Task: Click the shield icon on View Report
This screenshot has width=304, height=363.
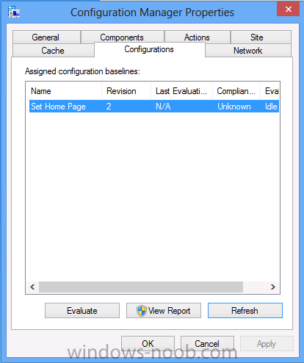Action: pyautogui.click(x=142, y=311)
